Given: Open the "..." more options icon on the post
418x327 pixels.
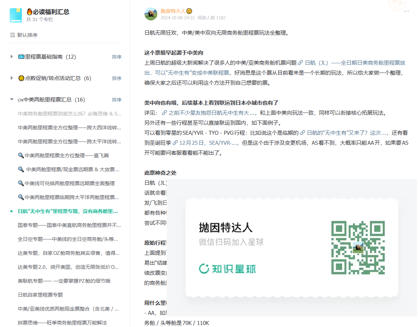Looking at the screenshot, I should pos(407,11).
